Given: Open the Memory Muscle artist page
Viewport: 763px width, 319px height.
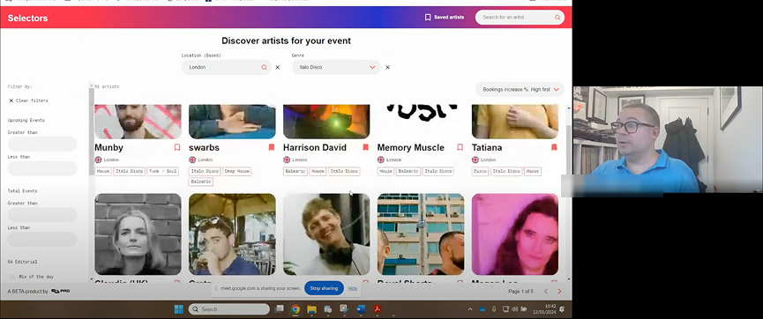Looking at the screenshot, I should pos(411,147).
